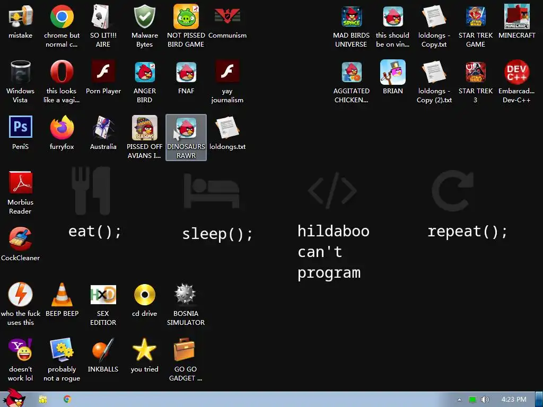Select the 'doesn't work lol' Yahoo icon
Viewport: 543px width, 407px height.
point(21,350)
